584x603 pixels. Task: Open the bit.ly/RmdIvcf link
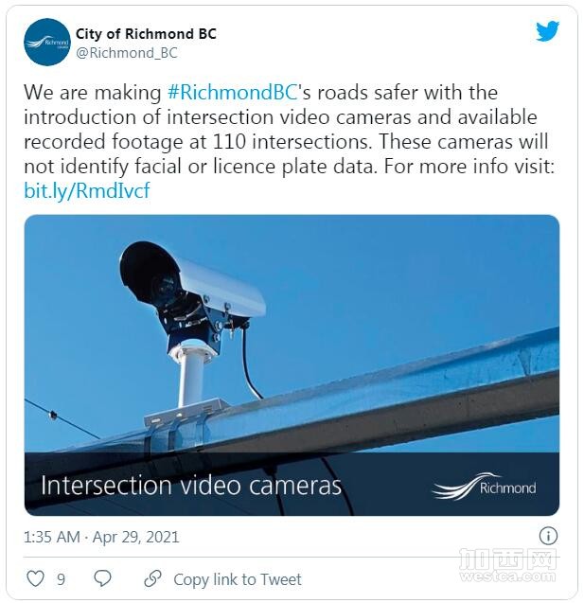coord(86,190)
